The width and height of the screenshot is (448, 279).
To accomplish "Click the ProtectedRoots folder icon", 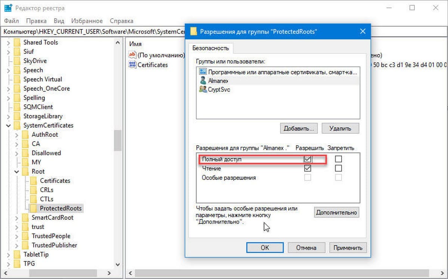I will 34,208.
